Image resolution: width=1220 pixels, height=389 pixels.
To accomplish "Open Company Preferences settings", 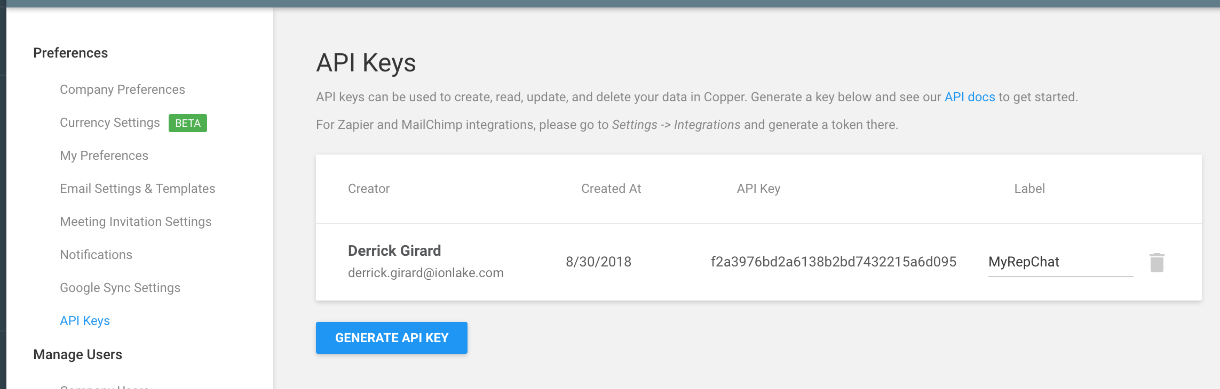I will click(122, 90).
